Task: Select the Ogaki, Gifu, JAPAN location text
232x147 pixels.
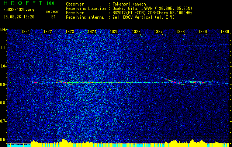Action: pyautogui.click(x=152, y=8)
